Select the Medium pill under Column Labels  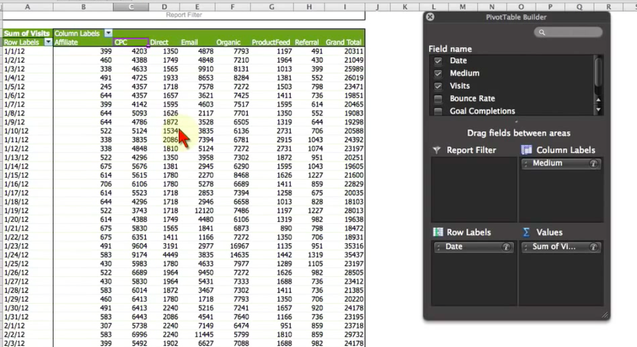coord(557,164)
